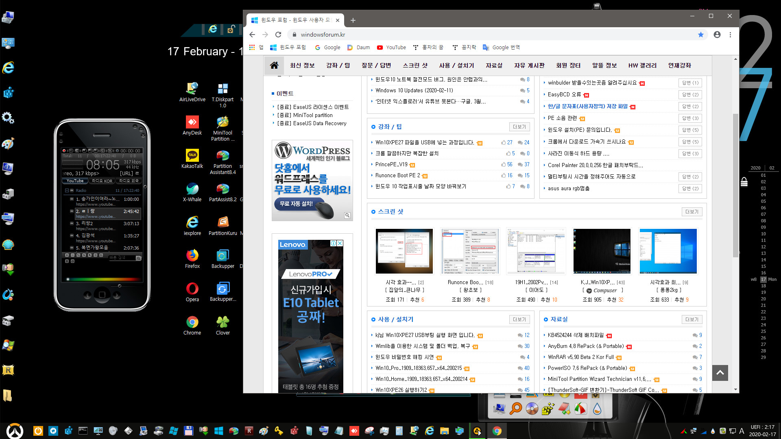Click the webpage vertical scrollbar thumb
Viewport: 781px width, 439px height.
pos(735,185)
